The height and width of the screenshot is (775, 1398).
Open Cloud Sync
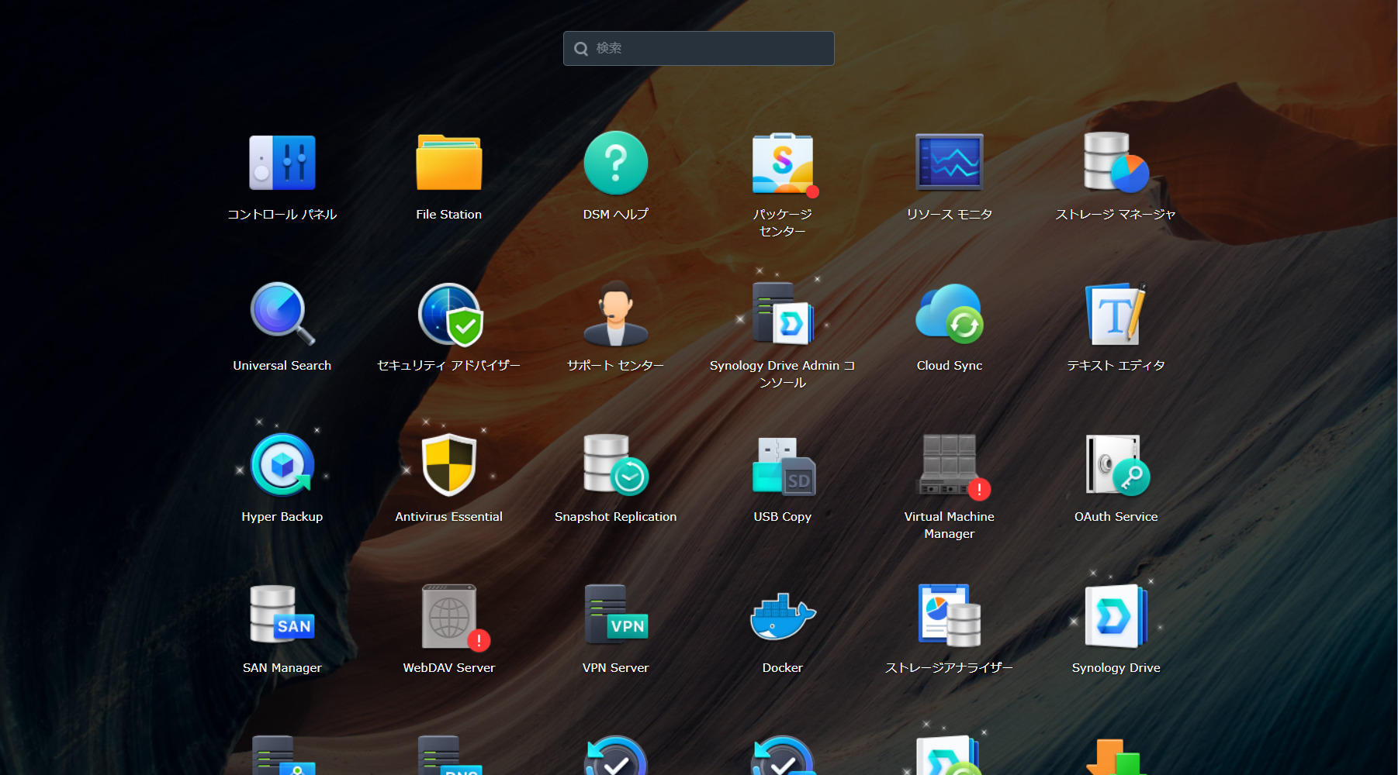pos(950,314)
